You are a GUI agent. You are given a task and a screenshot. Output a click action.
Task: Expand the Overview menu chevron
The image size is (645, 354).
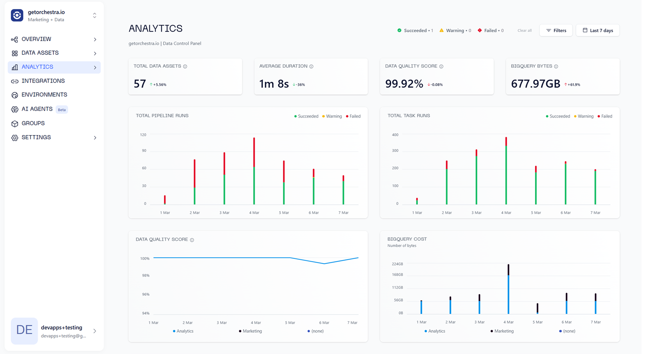point(95,39)
